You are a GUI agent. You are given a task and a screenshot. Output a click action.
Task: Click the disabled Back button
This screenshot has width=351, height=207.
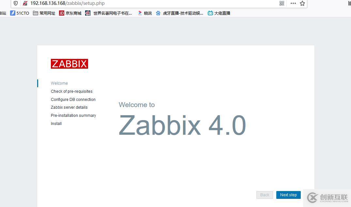click(264, 195)
